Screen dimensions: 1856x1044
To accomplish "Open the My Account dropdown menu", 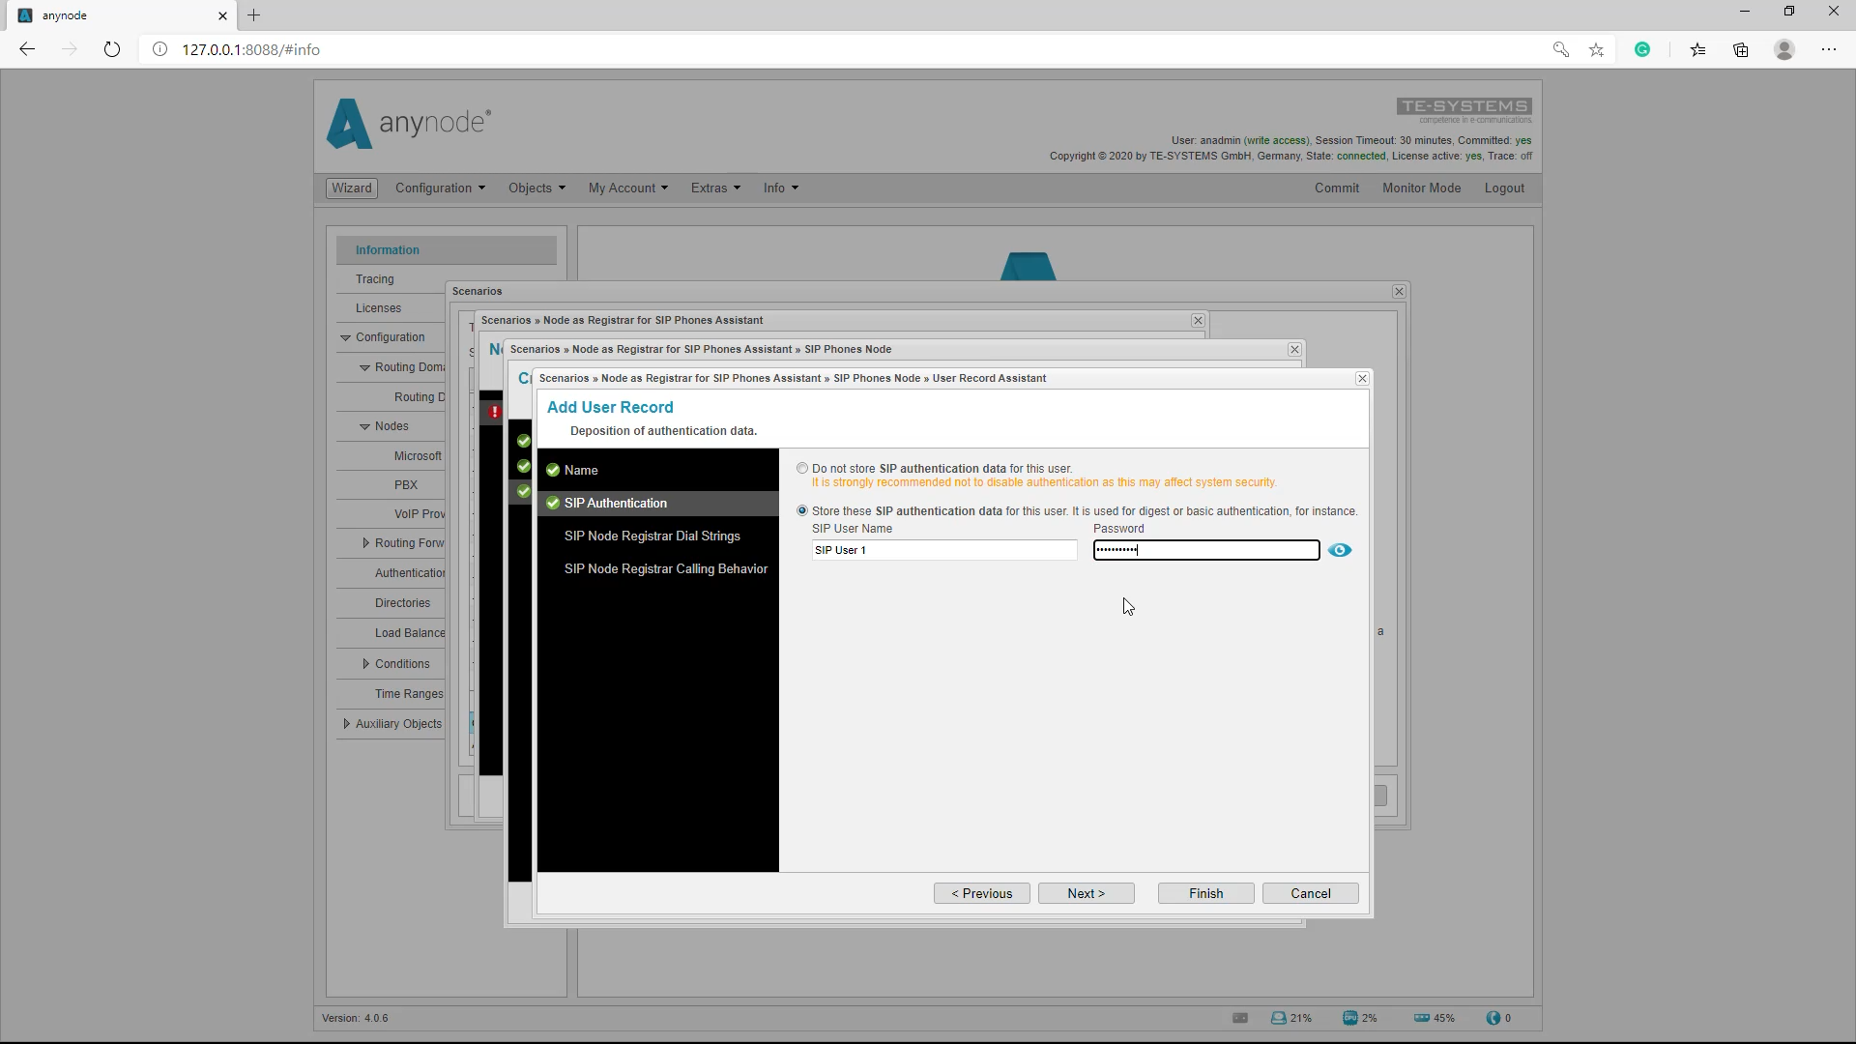I will [x=628, y=188].
